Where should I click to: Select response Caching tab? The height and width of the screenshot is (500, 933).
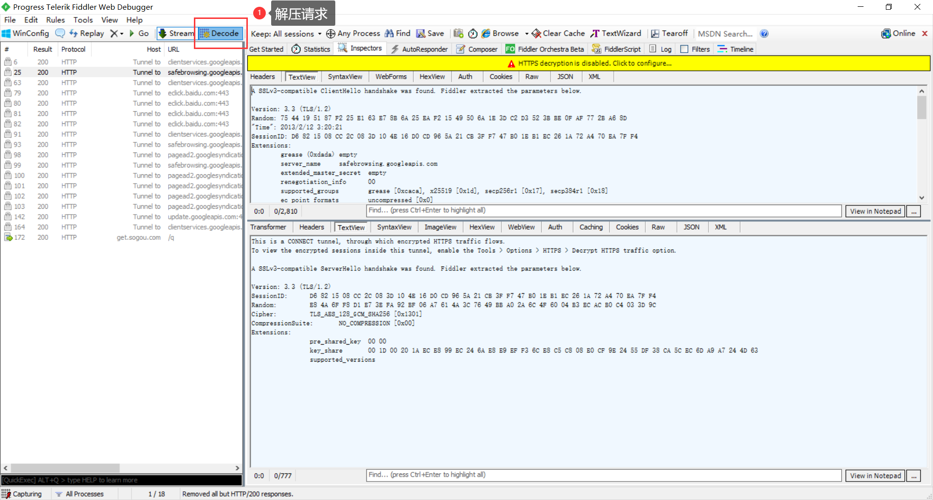pos(591,227)
